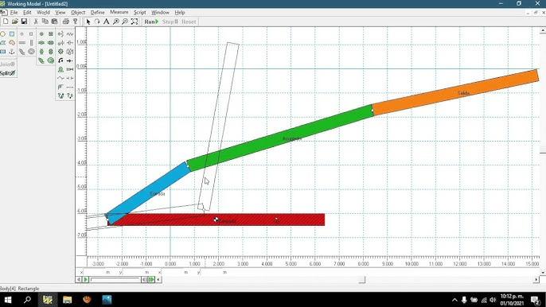The image size is (546, 307).
Task: Click the Run button
Action: coord(151,21)
